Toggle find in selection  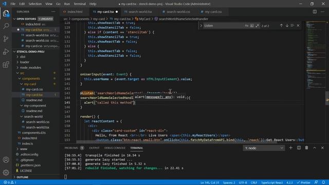(x=293, y=26)
